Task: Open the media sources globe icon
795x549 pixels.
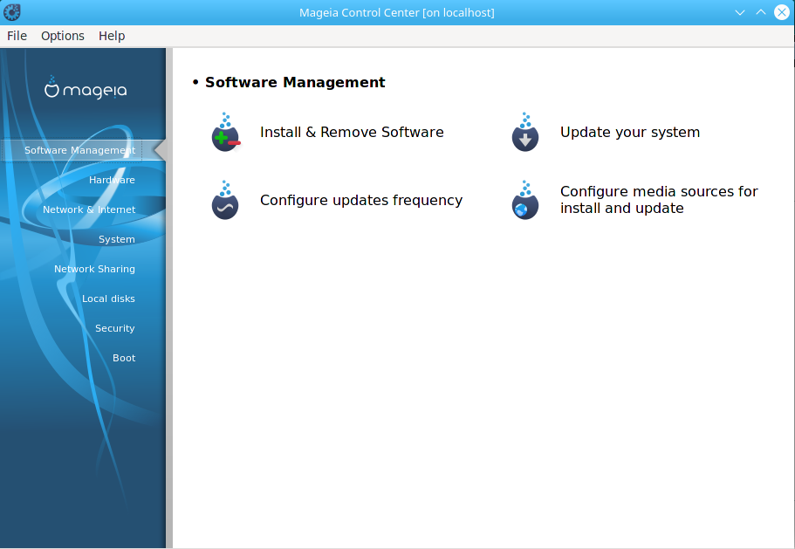Action: (x=524, y=200)
